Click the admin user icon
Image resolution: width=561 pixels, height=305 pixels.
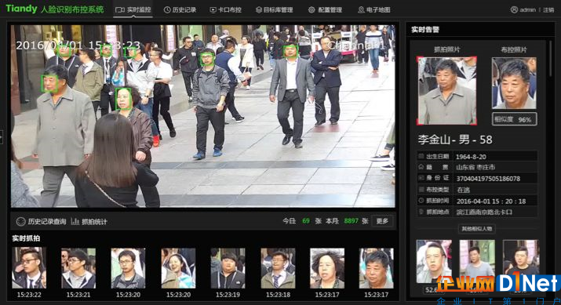click(x=514, y=9)
